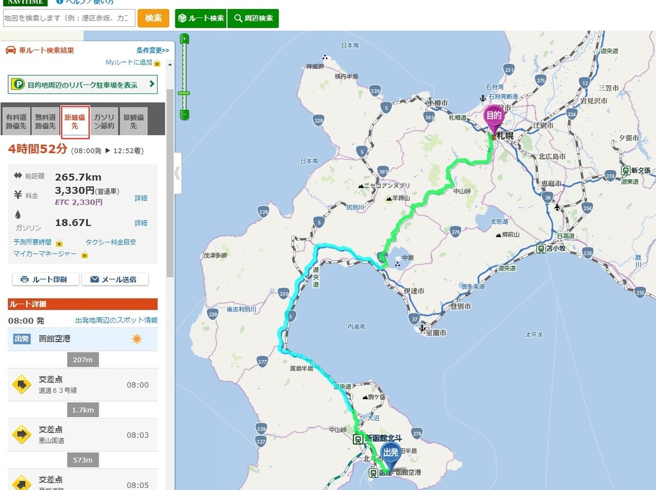Image resolution: width=656 pixels, height=490 pixels.
Task: Open the マイカーマネージャー link
Action: pos(45,253)
